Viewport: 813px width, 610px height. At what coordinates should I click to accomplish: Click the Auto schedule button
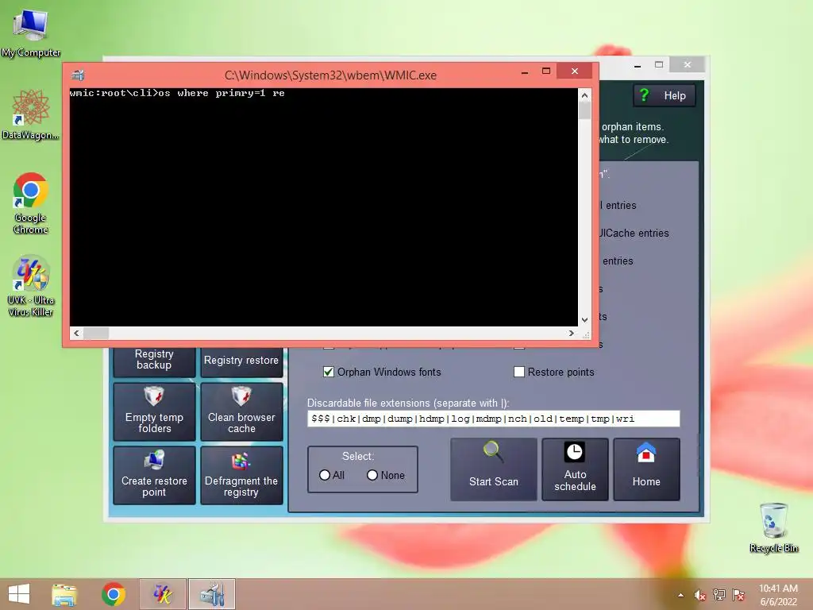(575, 469)
